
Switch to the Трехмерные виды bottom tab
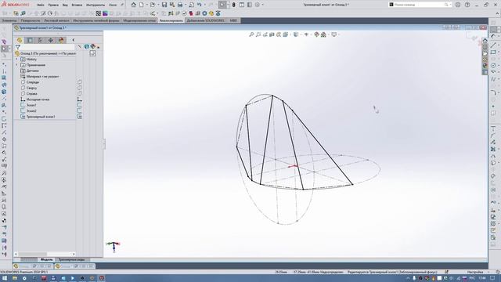(71, 259)
